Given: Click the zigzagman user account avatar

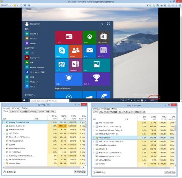Looking at the screenshot, I should tap(27, 24).
